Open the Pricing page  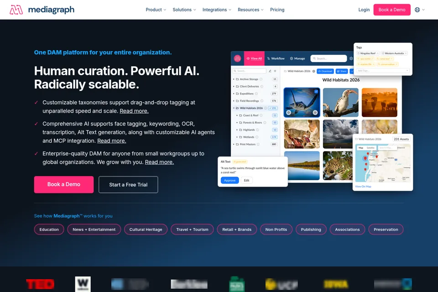(277, 10)
